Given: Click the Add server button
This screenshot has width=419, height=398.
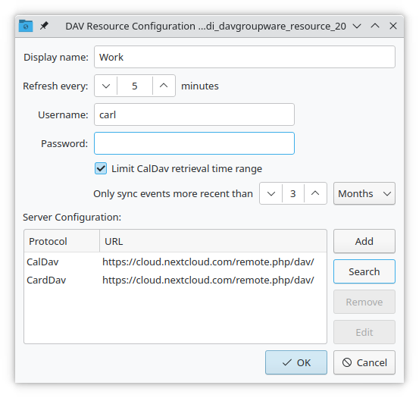Looking at the screenshot, I should point(364,241).
